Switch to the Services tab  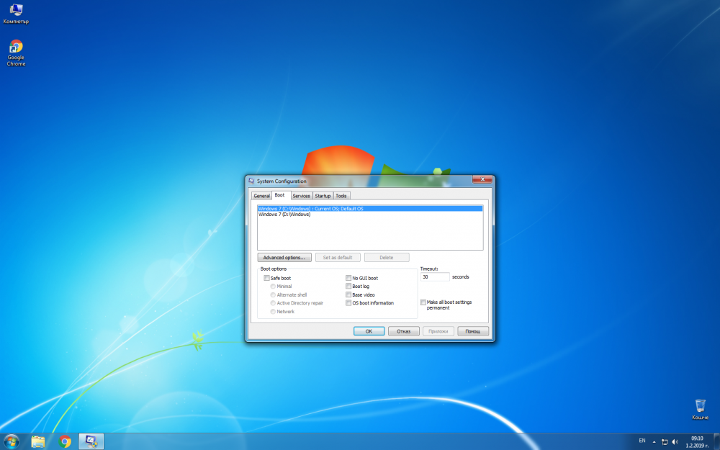tap(301, 196)
